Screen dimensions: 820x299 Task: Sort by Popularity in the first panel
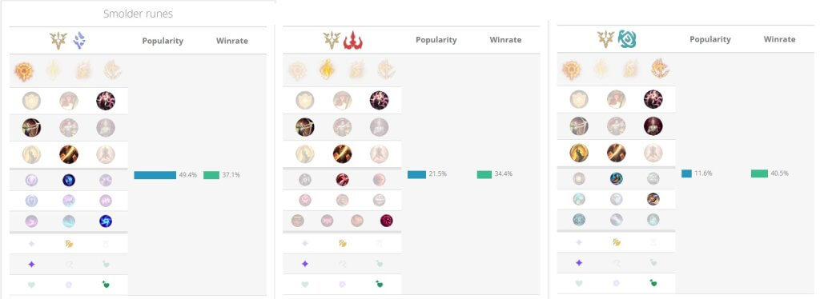[x=163, y=41]
